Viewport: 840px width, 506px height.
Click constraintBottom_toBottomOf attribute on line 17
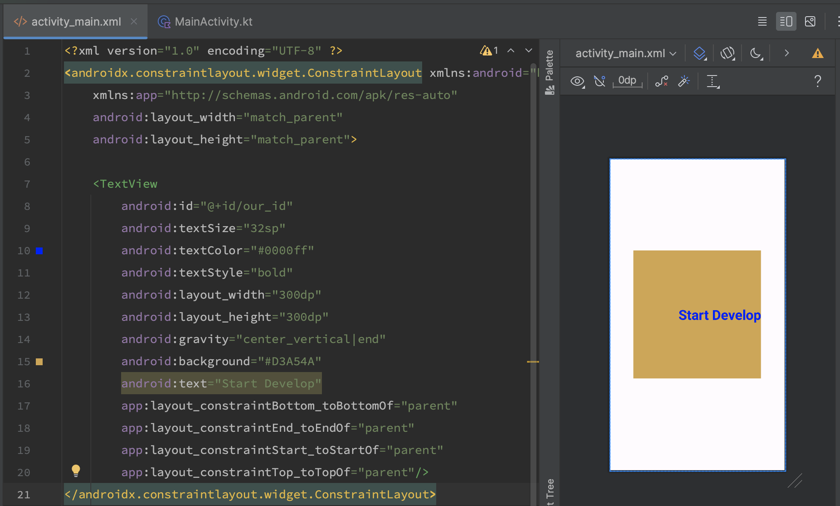coord(290,406)
